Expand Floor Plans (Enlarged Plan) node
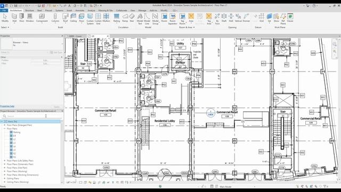The width and height of the screenshot is (341, 192). click(x=5, y=125)
